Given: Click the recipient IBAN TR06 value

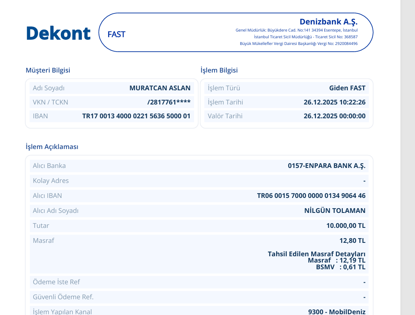Looking at the screenshot, I should [311, 196].
